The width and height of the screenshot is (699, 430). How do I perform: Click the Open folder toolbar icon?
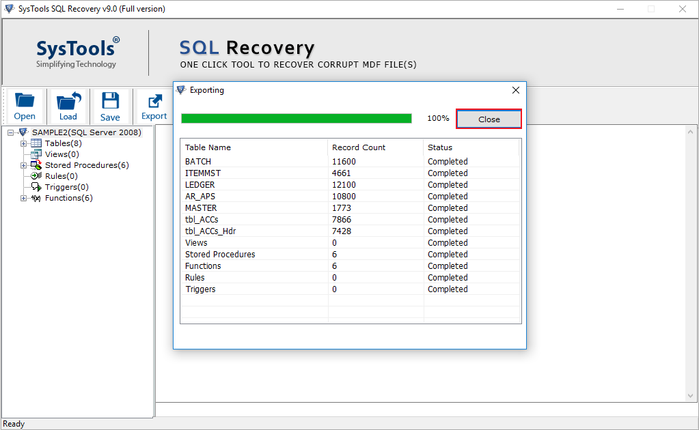point(25,100)
